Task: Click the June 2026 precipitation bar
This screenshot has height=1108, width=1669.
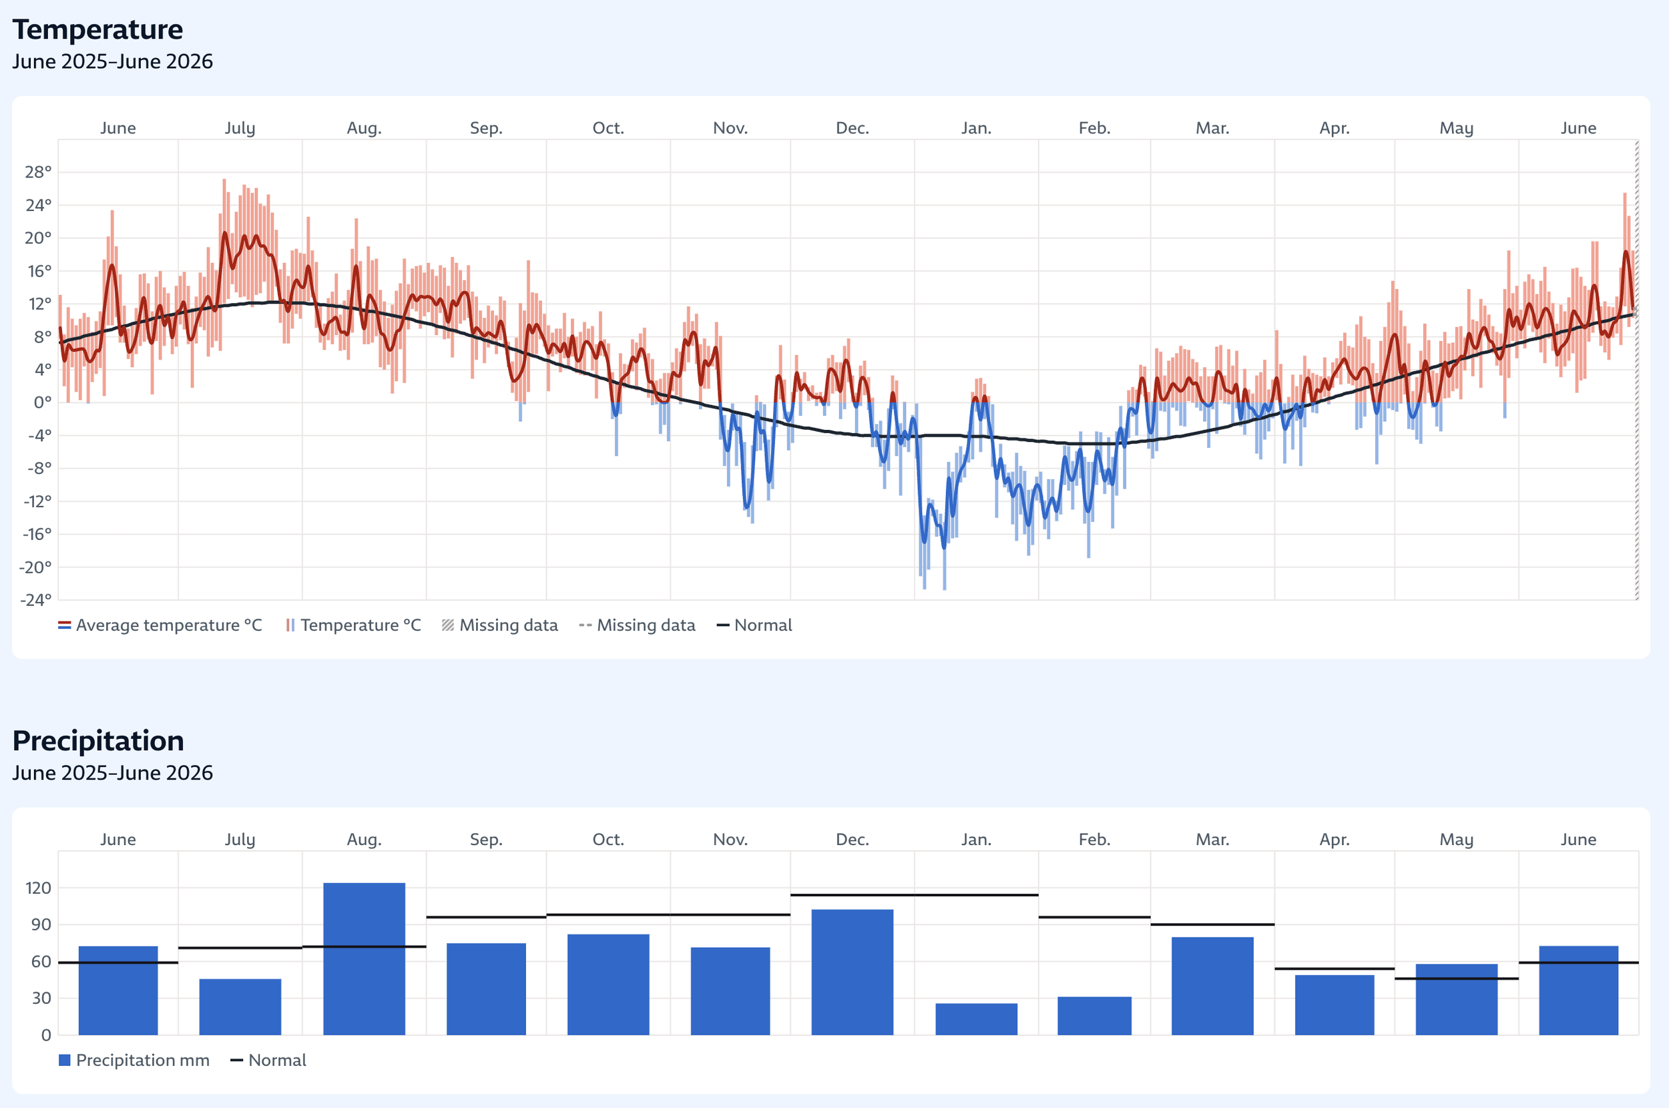Action: pos(1579,991)
